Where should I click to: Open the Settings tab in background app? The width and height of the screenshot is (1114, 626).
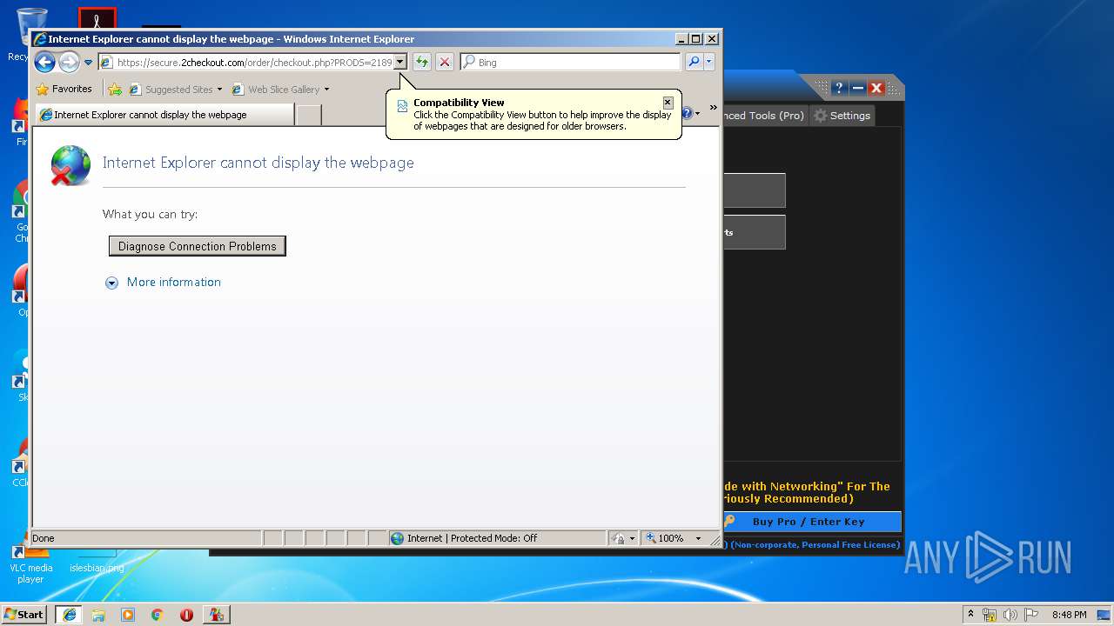pos(842,115)
